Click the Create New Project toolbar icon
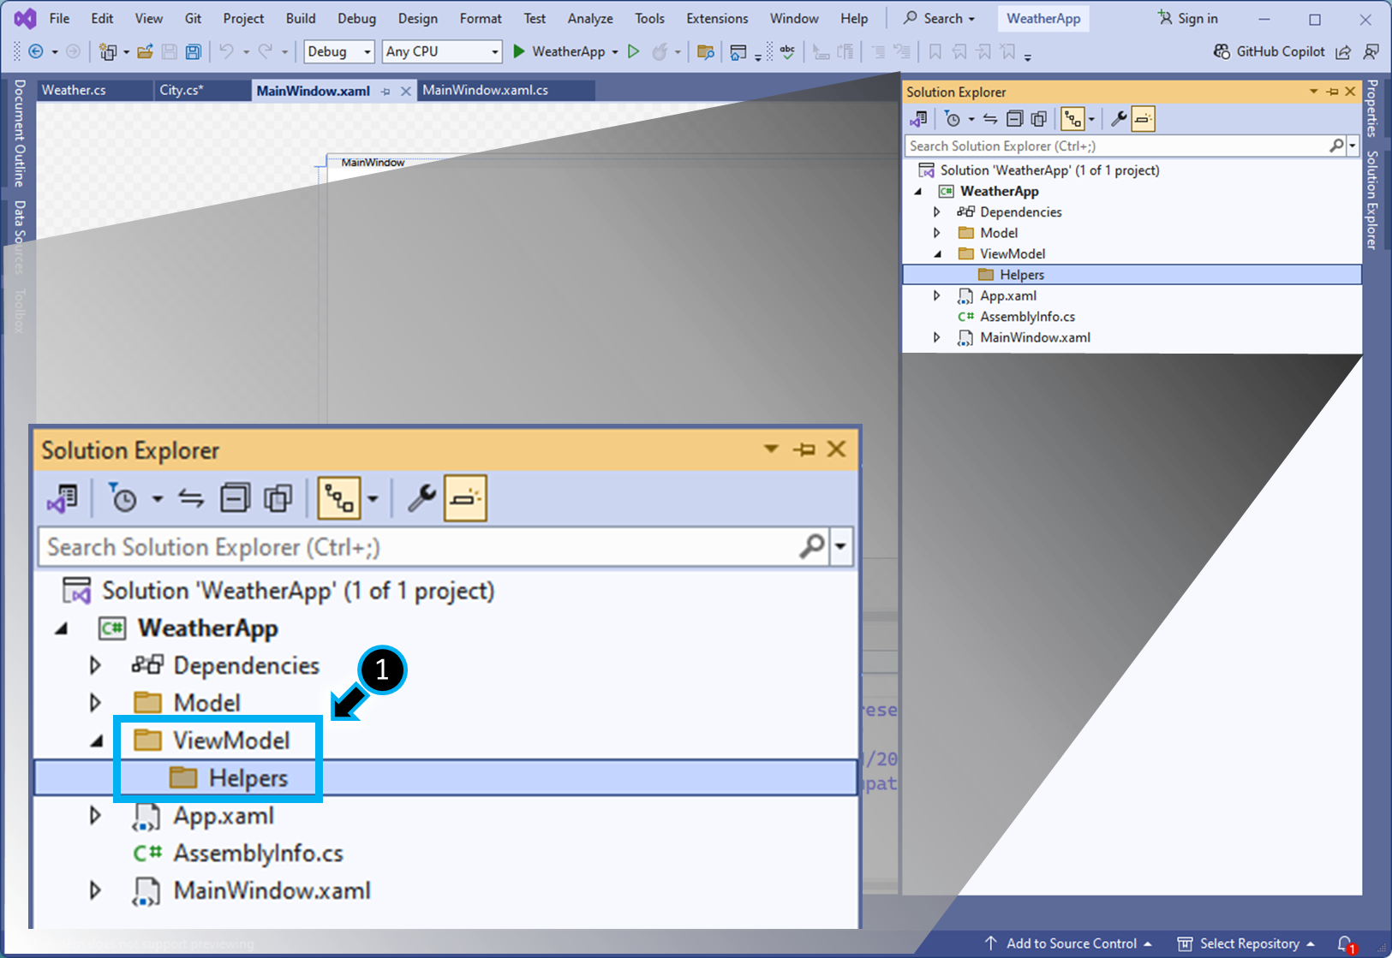1392x958 pixels. [x=108, y=51]
